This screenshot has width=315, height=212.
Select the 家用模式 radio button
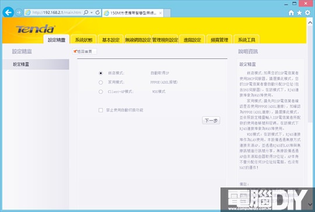[101, 82]
